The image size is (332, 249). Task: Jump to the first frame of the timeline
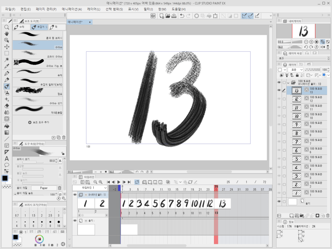(108, 182)
